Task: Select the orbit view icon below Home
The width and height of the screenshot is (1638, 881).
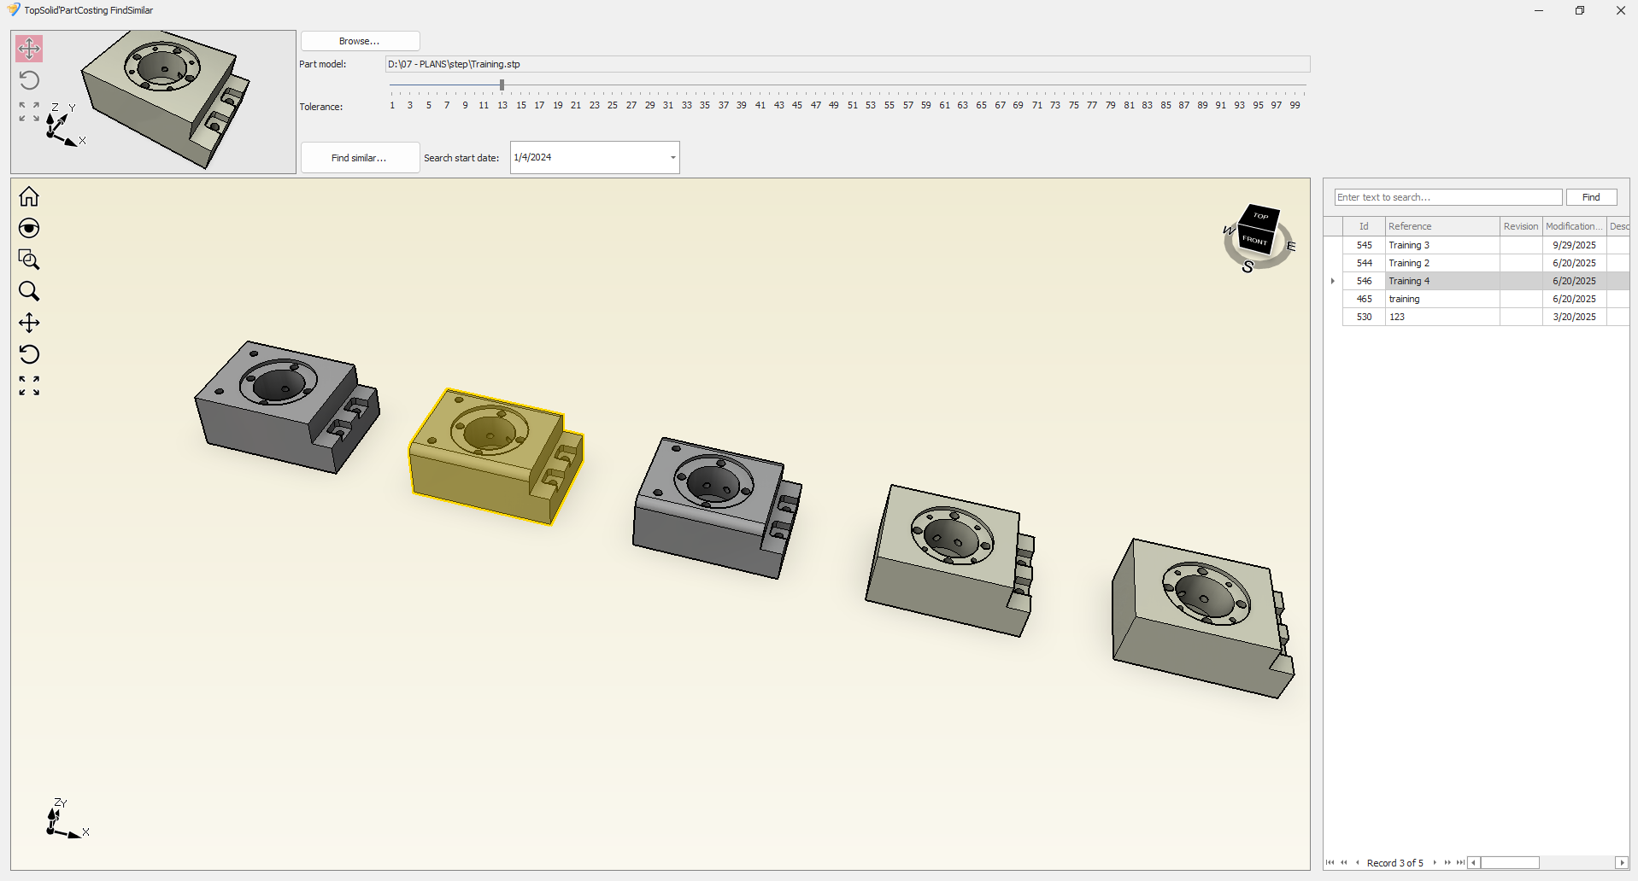Action: click(x=29, y=228)
